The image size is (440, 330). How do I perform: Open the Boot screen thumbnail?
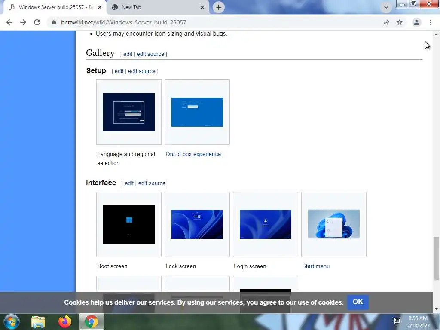click(x=129, y=224)
